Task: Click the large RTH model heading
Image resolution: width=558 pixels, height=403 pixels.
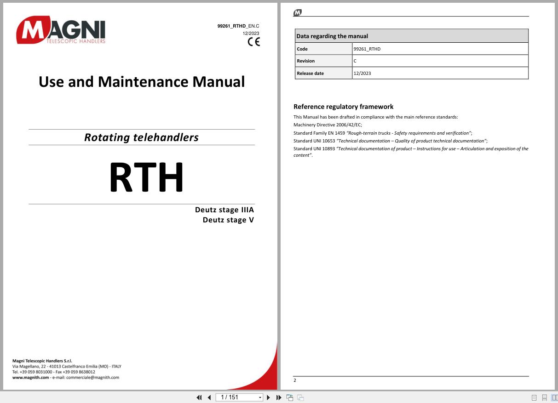Action: point(146,177)
